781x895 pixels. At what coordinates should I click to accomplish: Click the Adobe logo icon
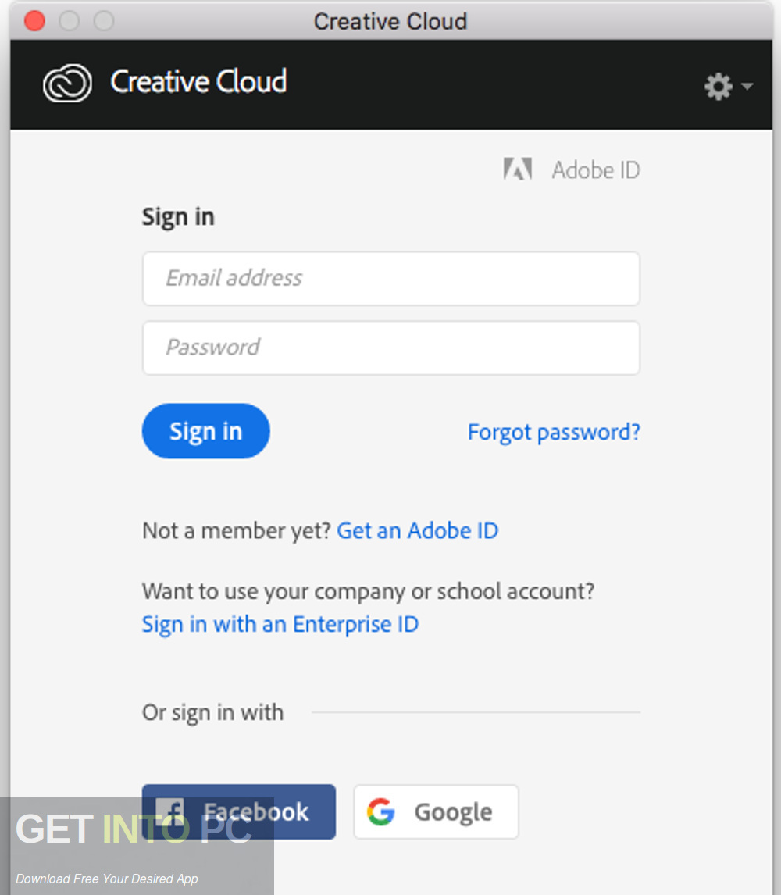click(517, 169)
